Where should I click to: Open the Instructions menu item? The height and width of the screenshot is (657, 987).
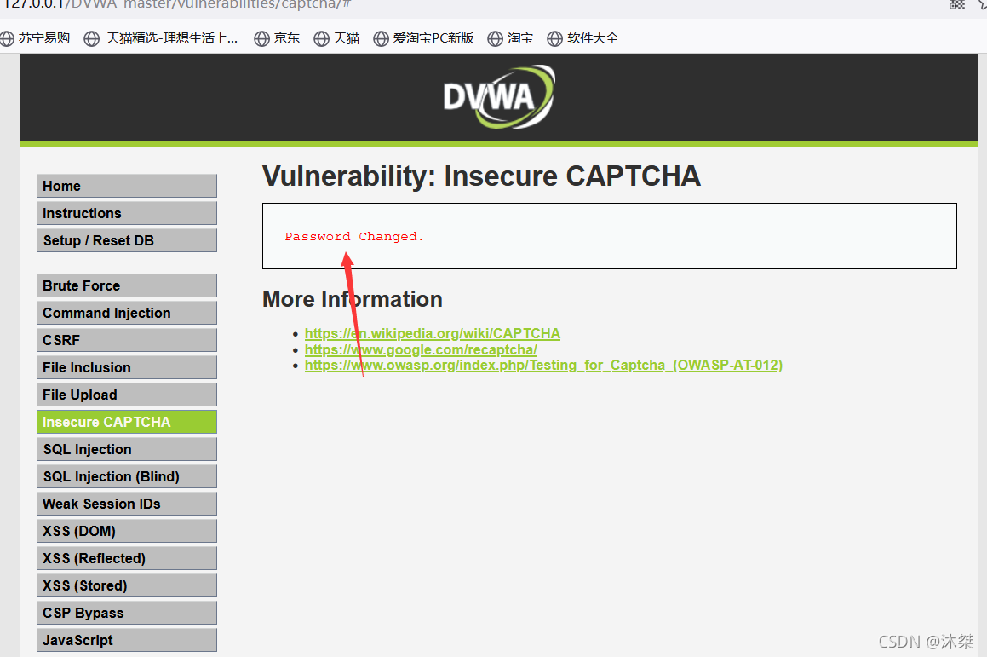click(x=127, y=213)
